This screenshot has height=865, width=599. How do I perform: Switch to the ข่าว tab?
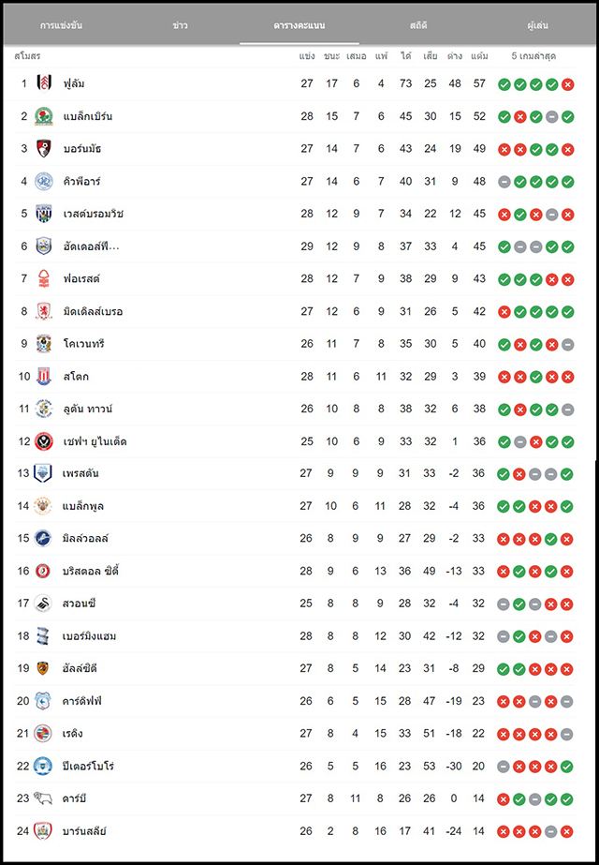(181, 25)
